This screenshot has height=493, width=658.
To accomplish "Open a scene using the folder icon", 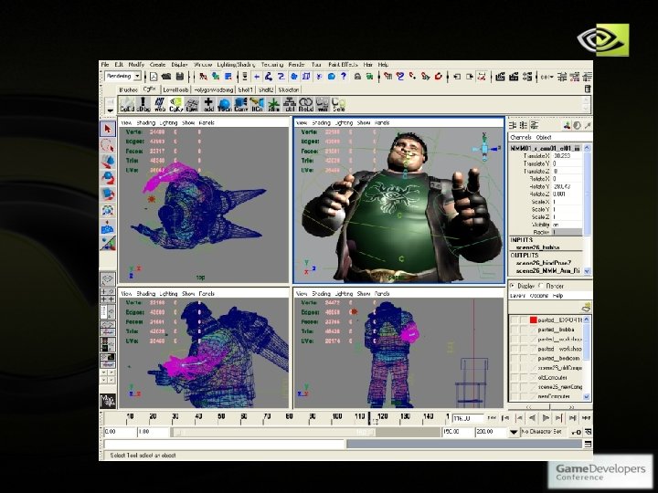I will (166, 77).
